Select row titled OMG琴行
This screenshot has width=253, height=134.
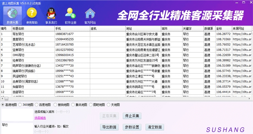click(x=126, y=55)
